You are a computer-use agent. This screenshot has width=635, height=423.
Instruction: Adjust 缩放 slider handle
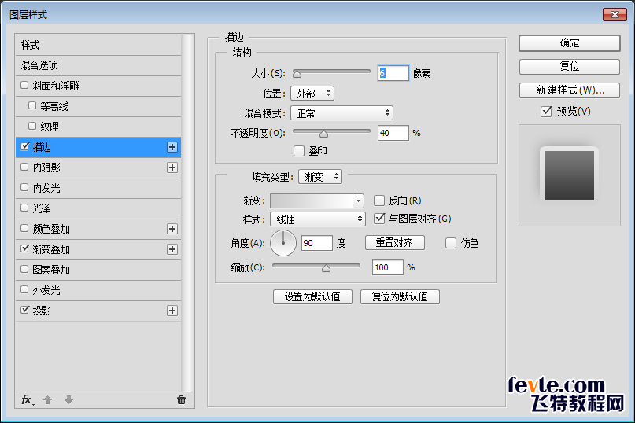[326, 267]
